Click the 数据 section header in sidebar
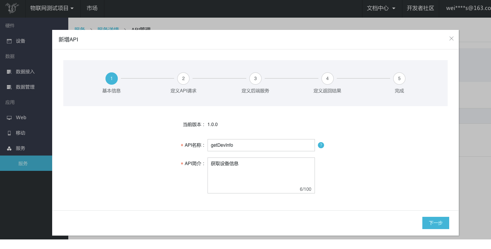This screenshot has width=491, height=249. pyautogui.click(x=10, y=56)
